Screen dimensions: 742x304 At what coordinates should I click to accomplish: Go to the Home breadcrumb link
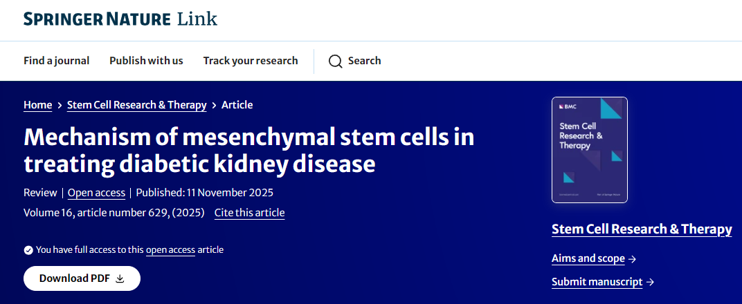(x=37, y=105)
